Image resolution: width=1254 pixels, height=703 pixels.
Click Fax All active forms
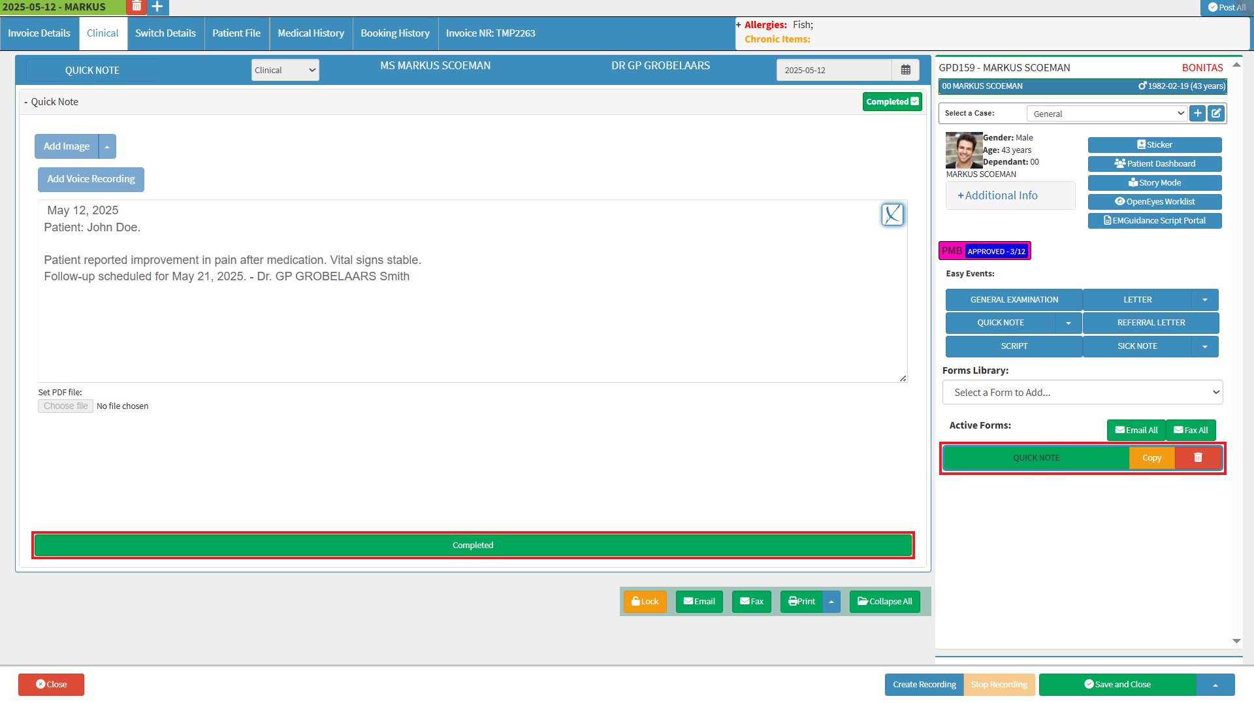click(x=1191, y=430)
